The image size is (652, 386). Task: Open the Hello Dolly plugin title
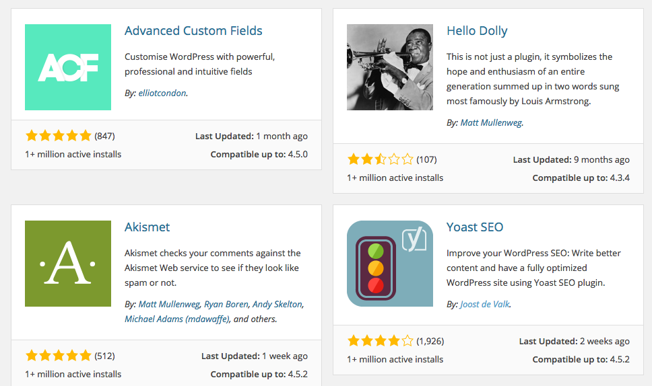pos(477,31)
